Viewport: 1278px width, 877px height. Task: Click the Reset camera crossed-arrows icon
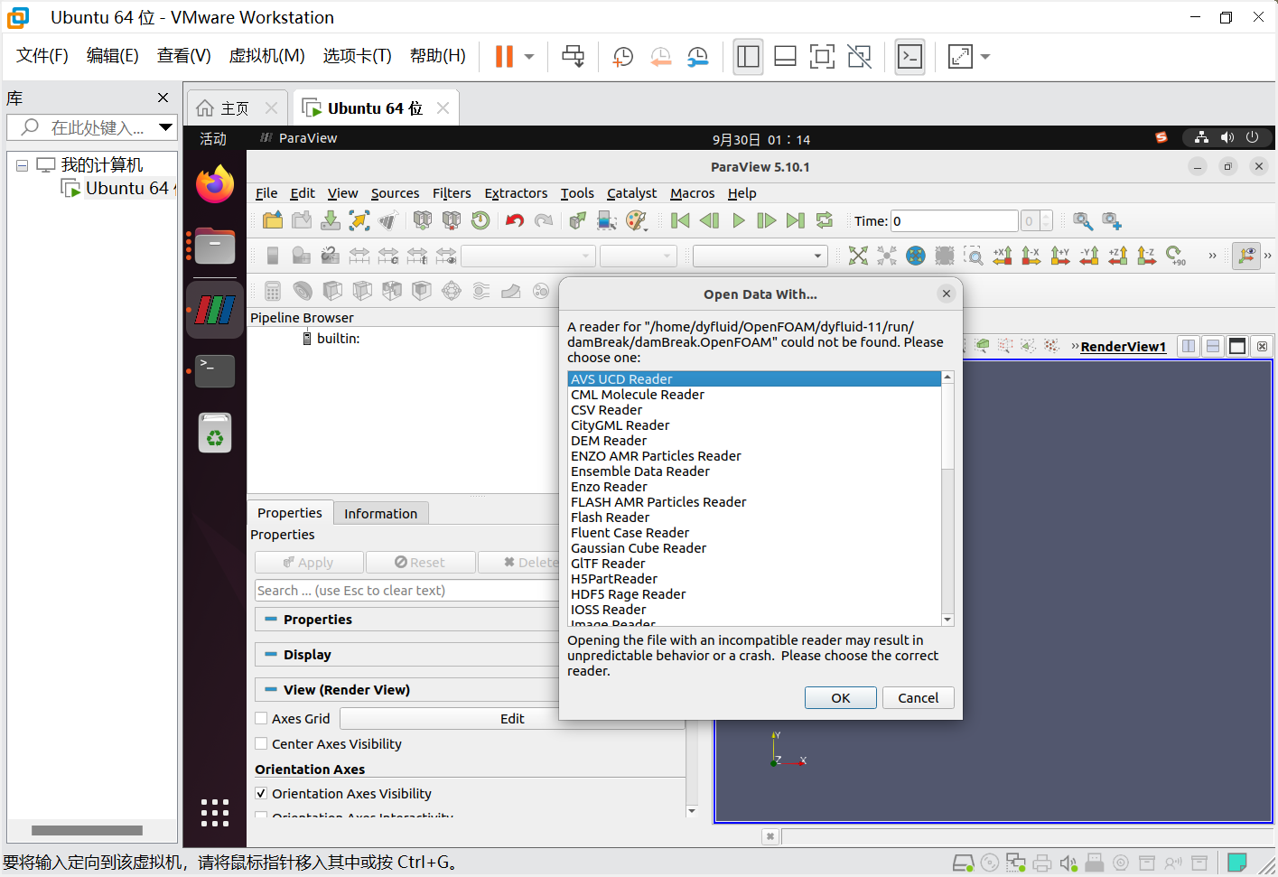click(x=858, y=256)
